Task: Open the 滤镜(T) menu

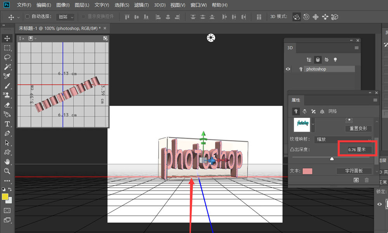Action: point(142,5)
